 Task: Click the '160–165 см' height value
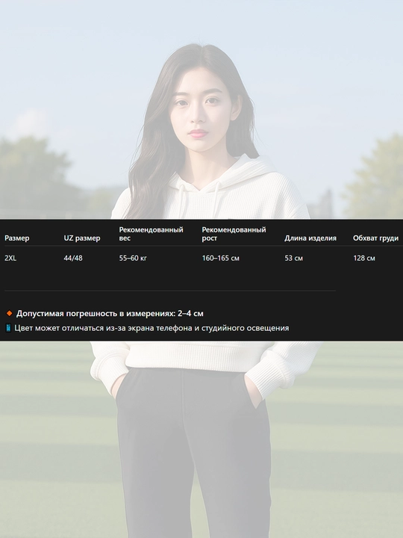[x=220, y=258]
